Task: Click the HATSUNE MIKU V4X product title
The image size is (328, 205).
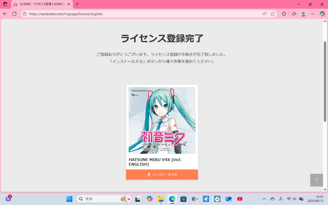Action: [x=155, y=162]
